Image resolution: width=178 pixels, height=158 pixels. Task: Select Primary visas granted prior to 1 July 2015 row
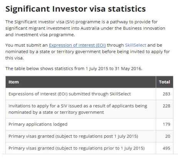89,148
